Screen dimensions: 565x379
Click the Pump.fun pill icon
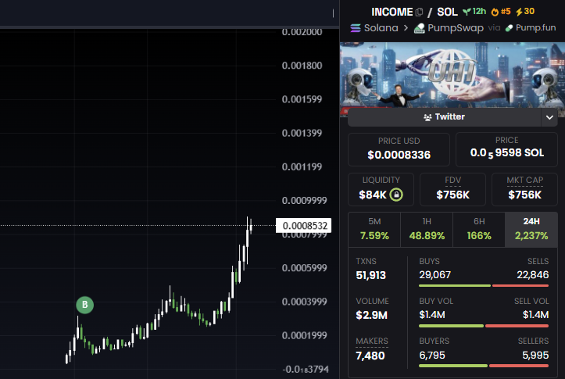(509, 27)
